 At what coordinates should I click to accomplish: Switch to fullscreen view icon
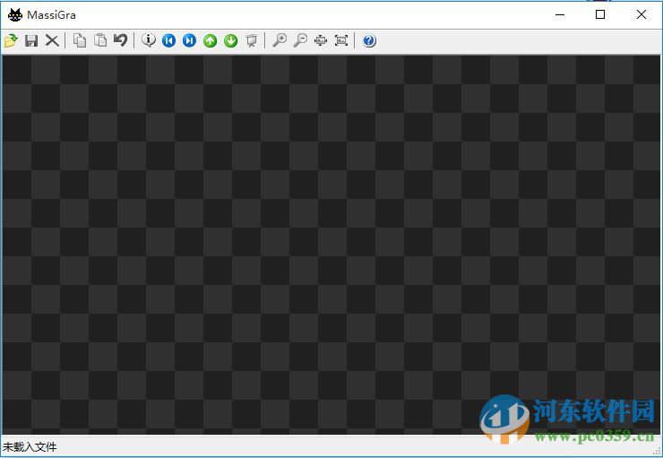point(341,40)
